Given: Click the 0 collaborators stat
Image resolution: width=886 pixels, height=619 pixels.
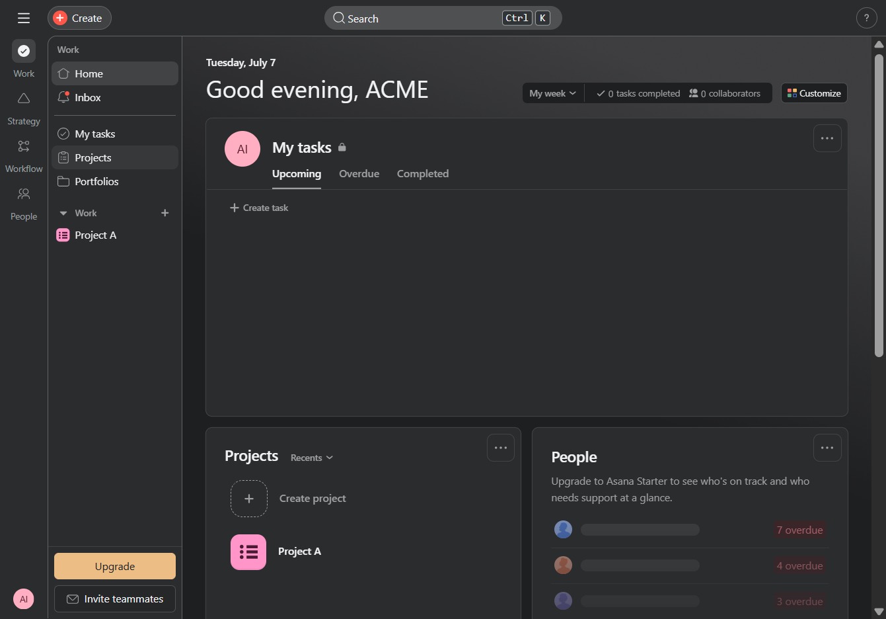Looking at the screenshot, I should (725, 93).
